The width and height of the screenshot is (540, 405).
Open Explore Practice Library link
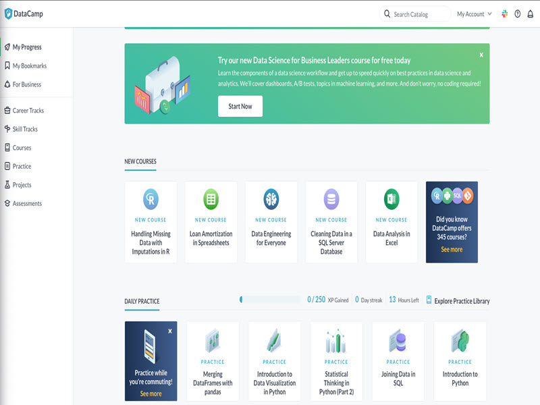coord(462,301)
